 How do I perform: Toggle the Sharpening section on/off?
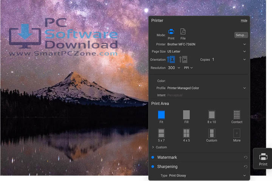pyautogui.click(x=153, y=166)
